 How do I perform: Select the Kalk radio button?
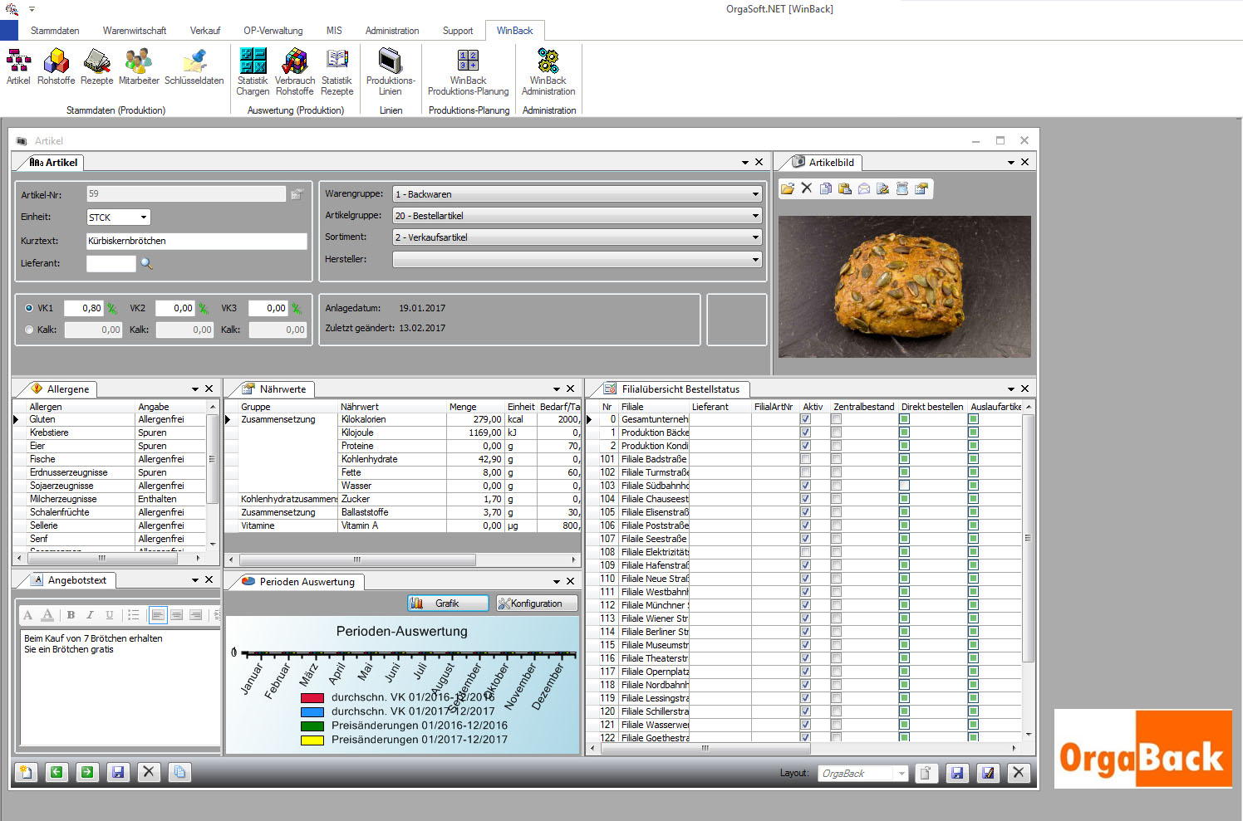coord(30,330)
